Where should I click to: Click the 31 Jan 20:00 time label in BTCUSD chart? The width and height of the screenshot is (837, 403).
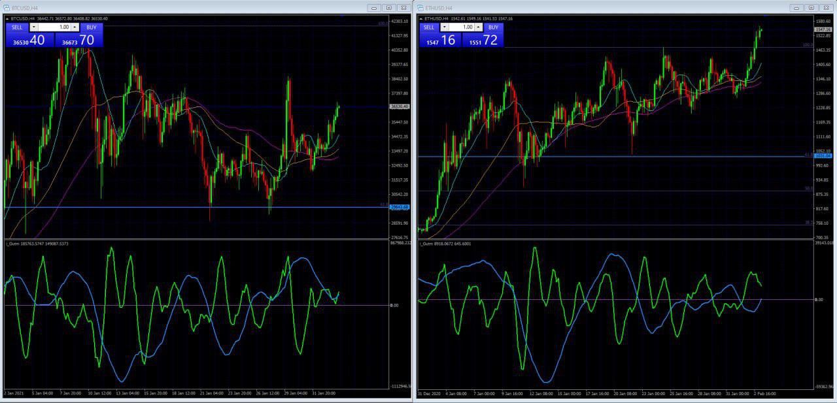point(323,393)
